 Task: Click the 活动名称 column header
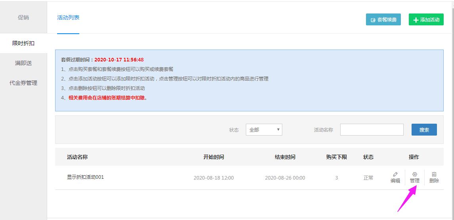pos(77,157)
